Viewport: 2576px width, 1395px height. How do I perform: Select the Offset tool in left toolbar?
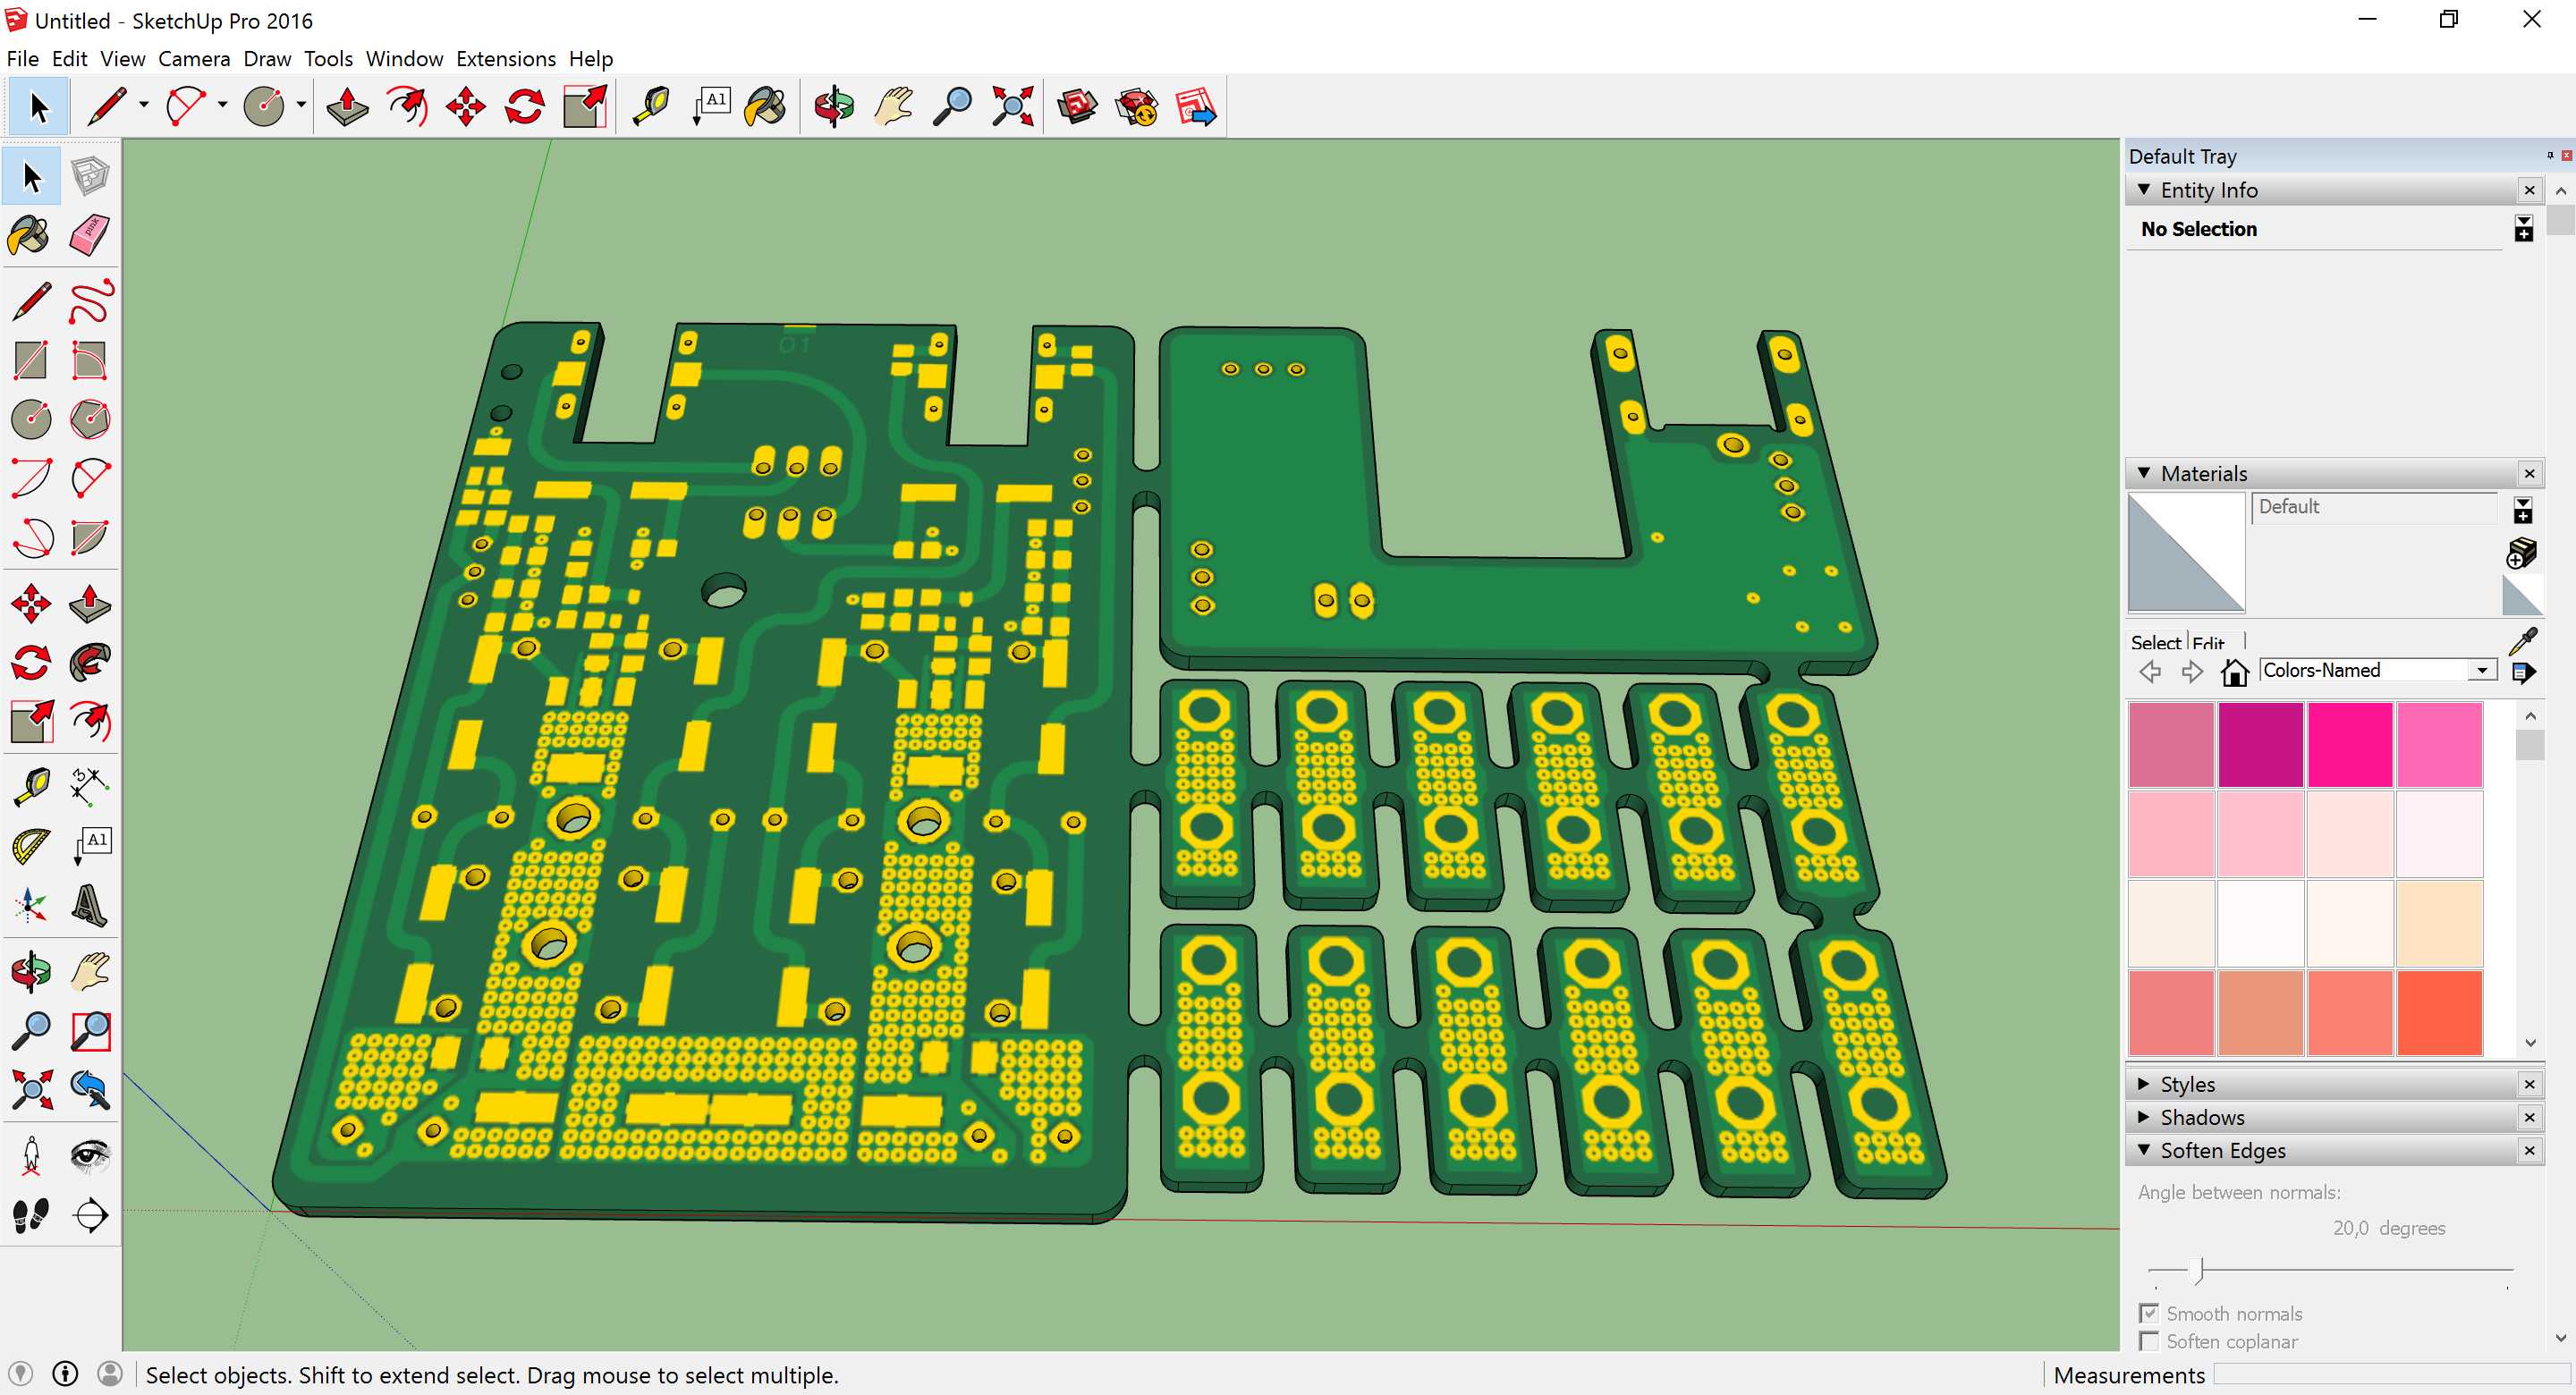90,721
